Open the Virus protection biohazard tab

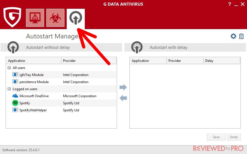click(x=55, y=18)
